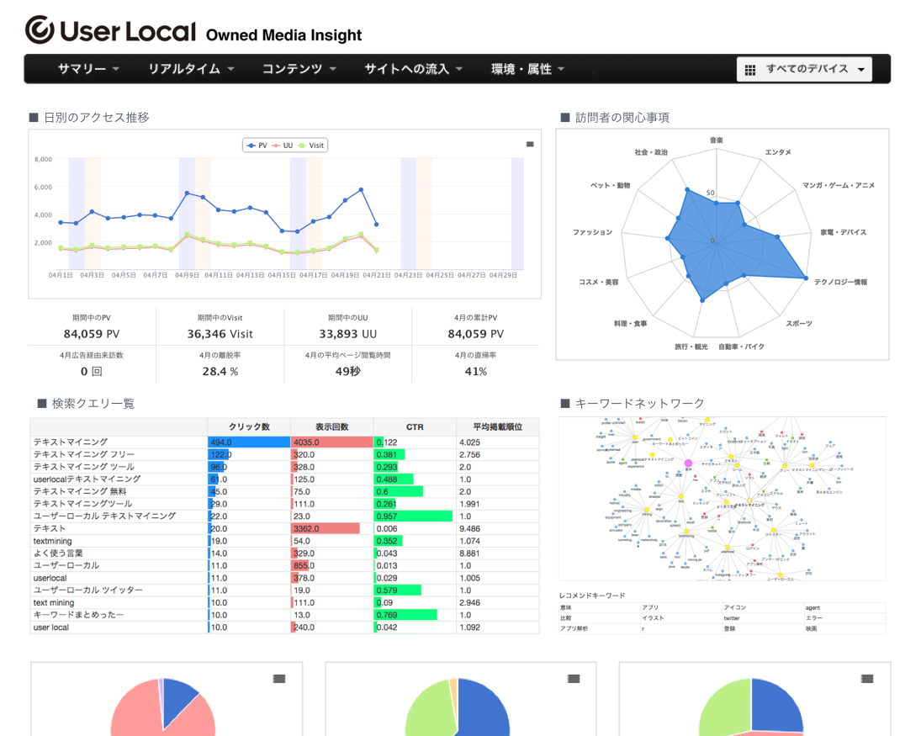
Task: Toggle PV series in chart legend
Action: (257, 145)
